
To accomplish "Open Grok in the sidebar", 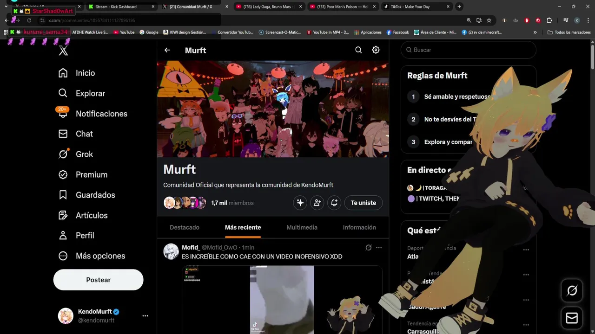I will (x=76, y=154).
